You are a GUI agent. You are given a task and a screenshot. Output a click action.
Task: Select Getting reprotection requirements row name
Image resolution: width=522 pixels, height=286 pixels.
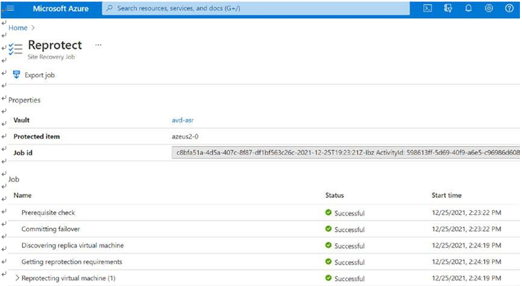tap(72, 262)
